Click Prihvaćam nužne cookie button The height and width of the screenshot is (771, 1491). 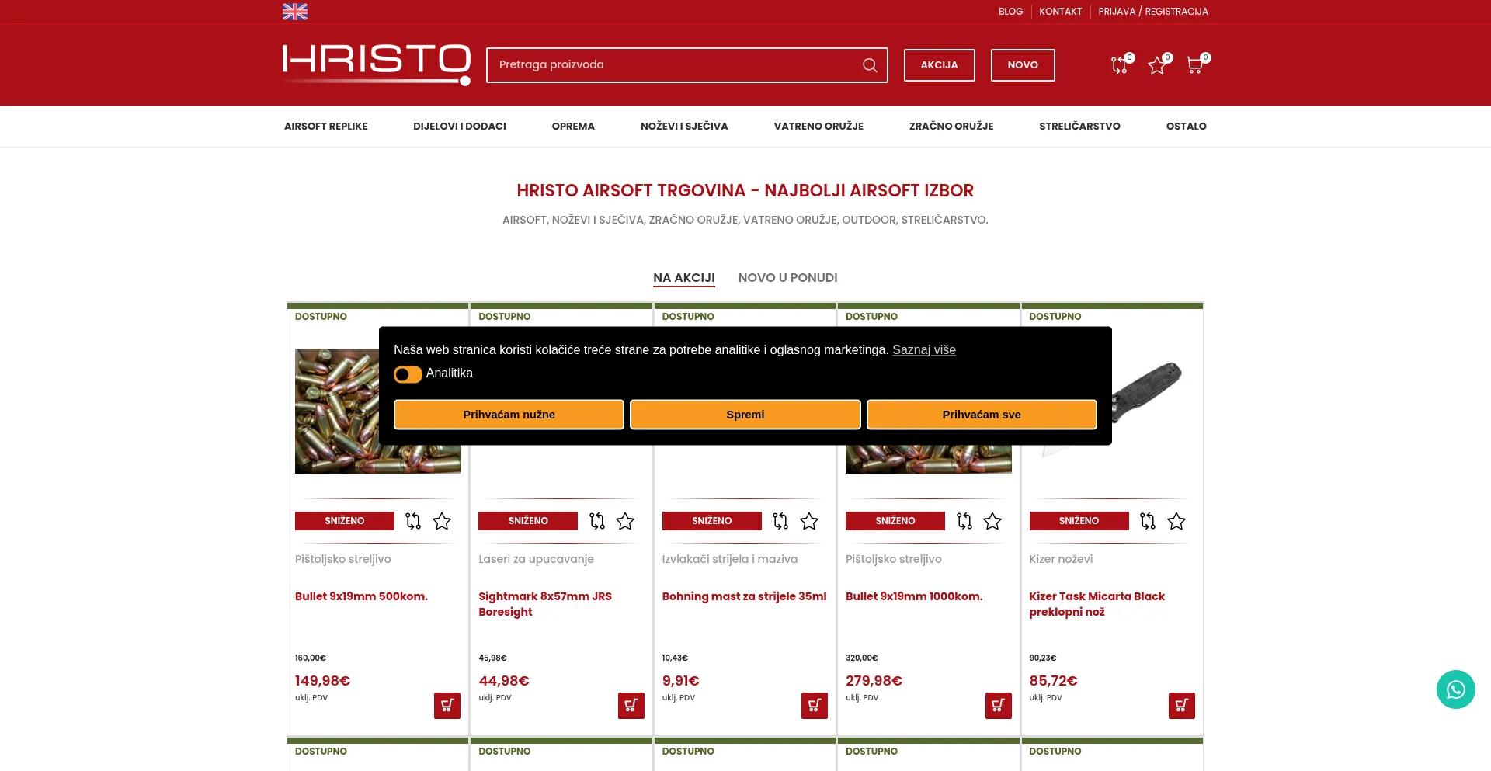click(509, 415)
